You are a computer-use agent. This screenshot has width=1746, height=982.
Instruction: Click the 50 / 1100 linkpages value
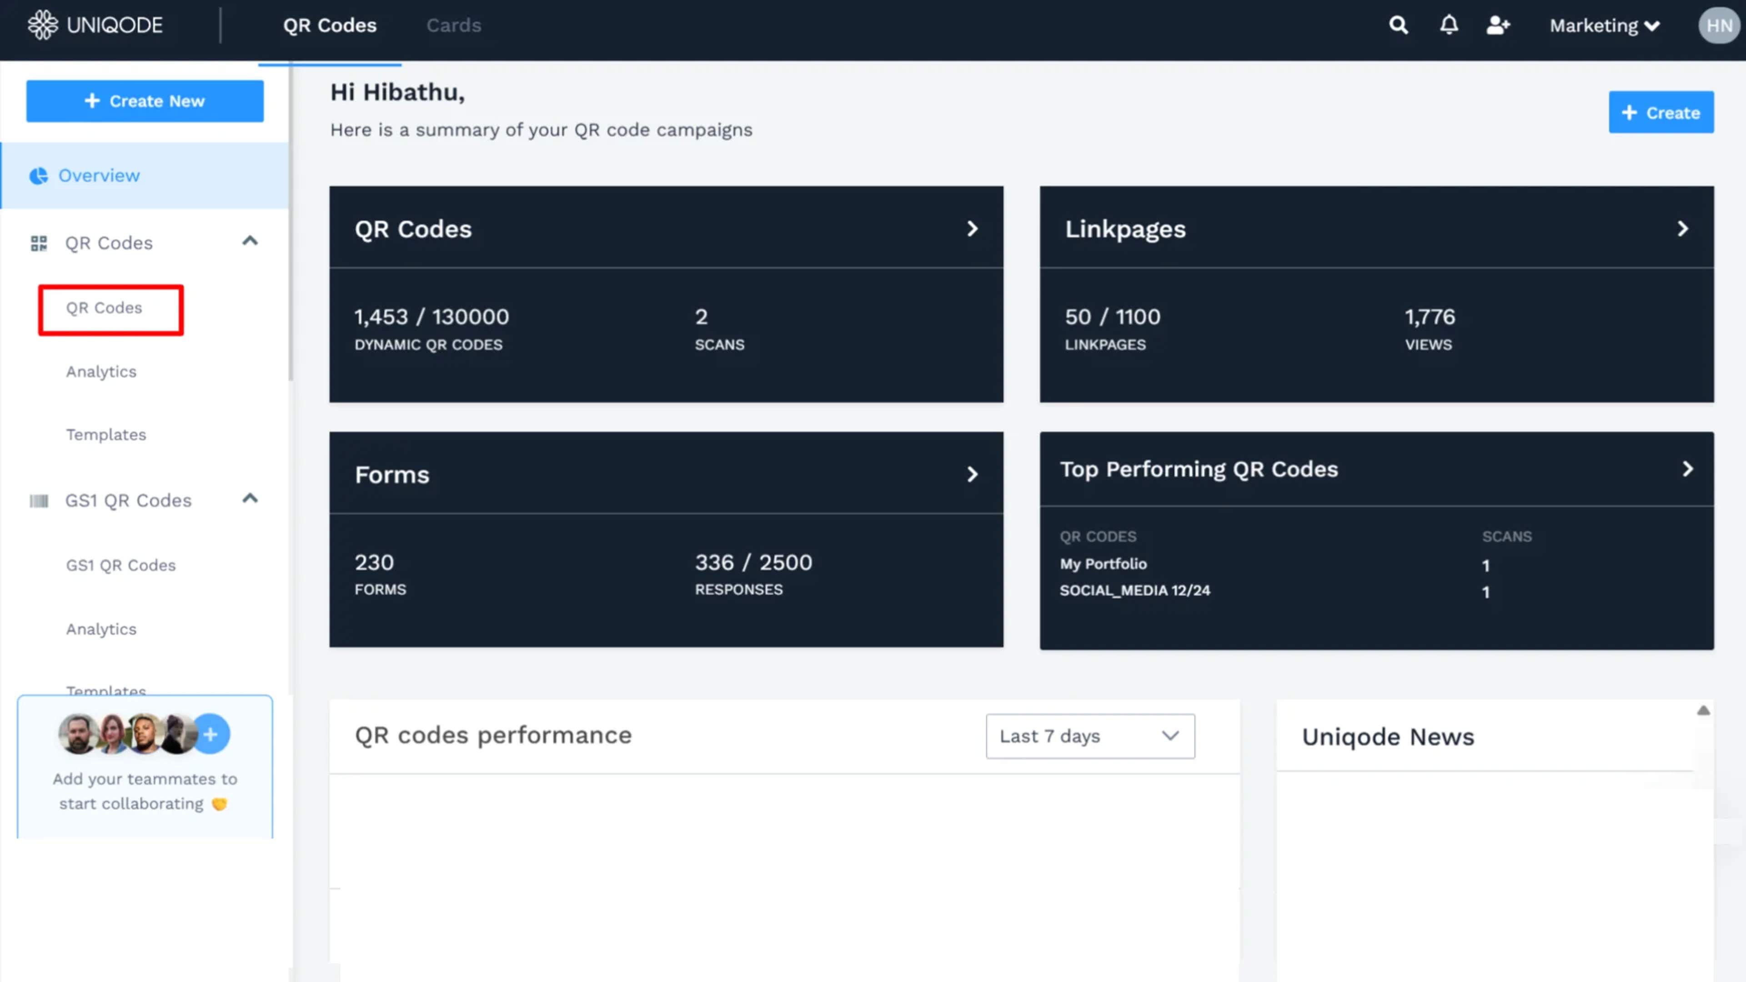1112,316
